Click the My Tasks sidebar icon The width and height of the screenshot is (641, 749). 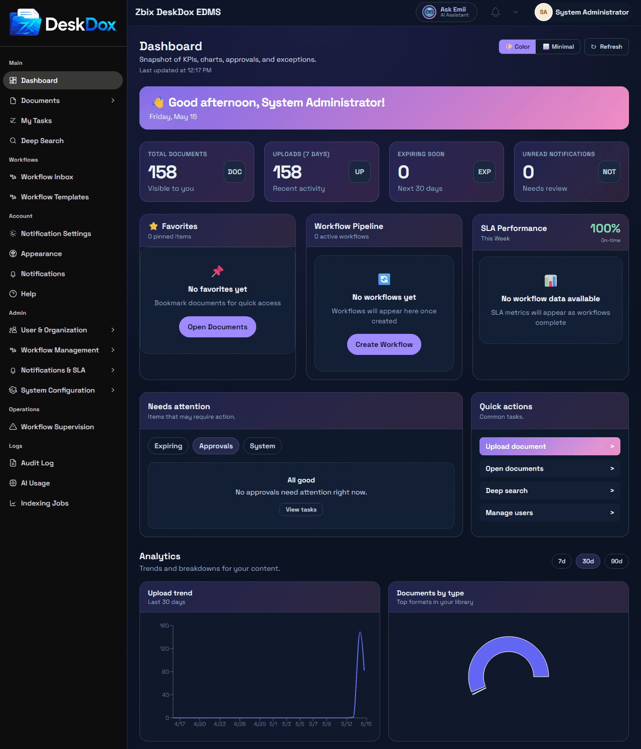point(13,120)
